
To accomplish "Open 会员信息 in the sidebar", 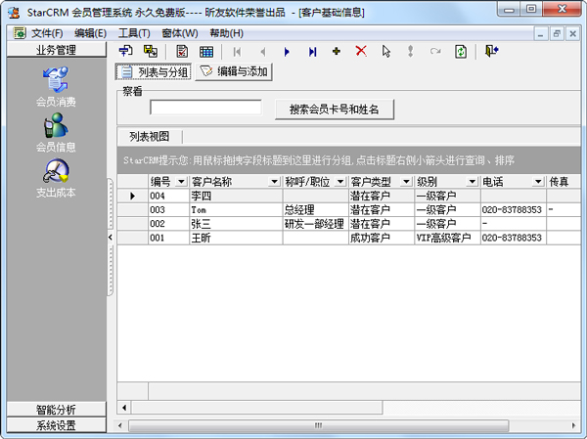I will click(56, 132).
